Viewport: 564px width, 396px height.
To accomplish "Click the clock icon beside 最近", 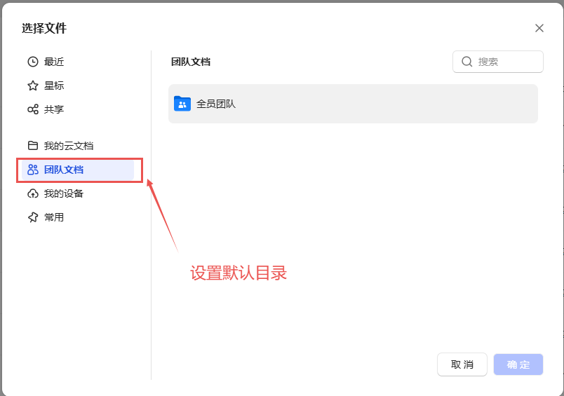I will pos(33,62).
